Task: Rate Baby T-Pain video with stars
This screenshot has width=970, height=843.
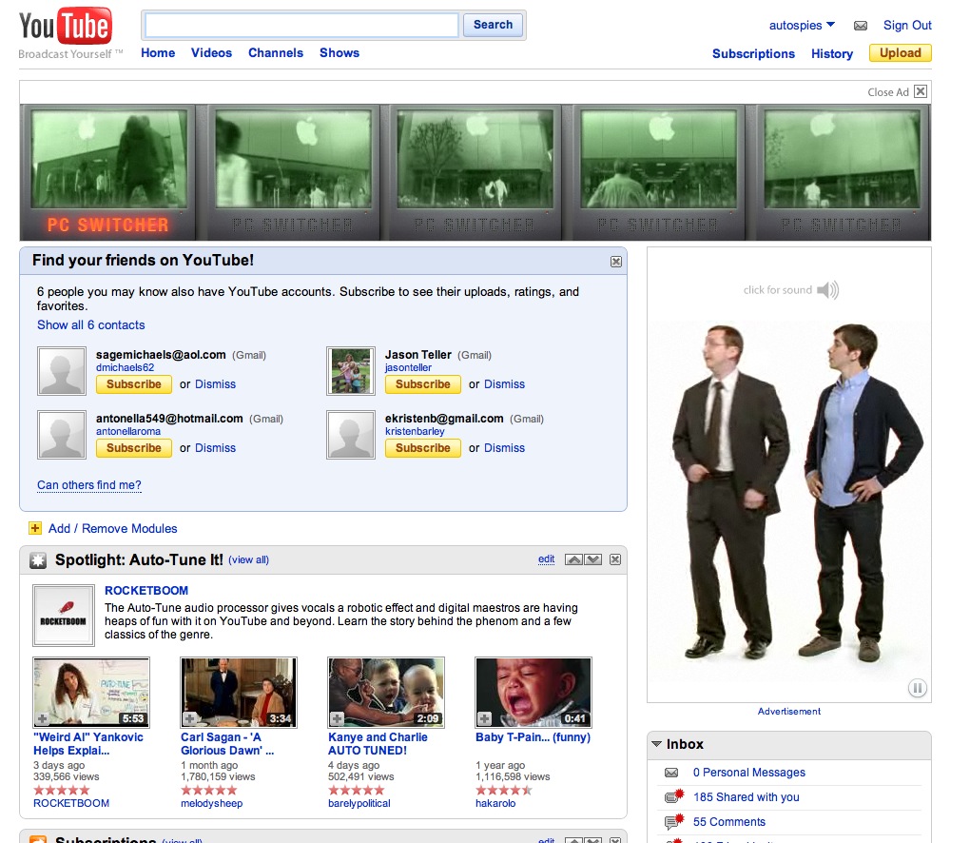Action: point(504,790)
